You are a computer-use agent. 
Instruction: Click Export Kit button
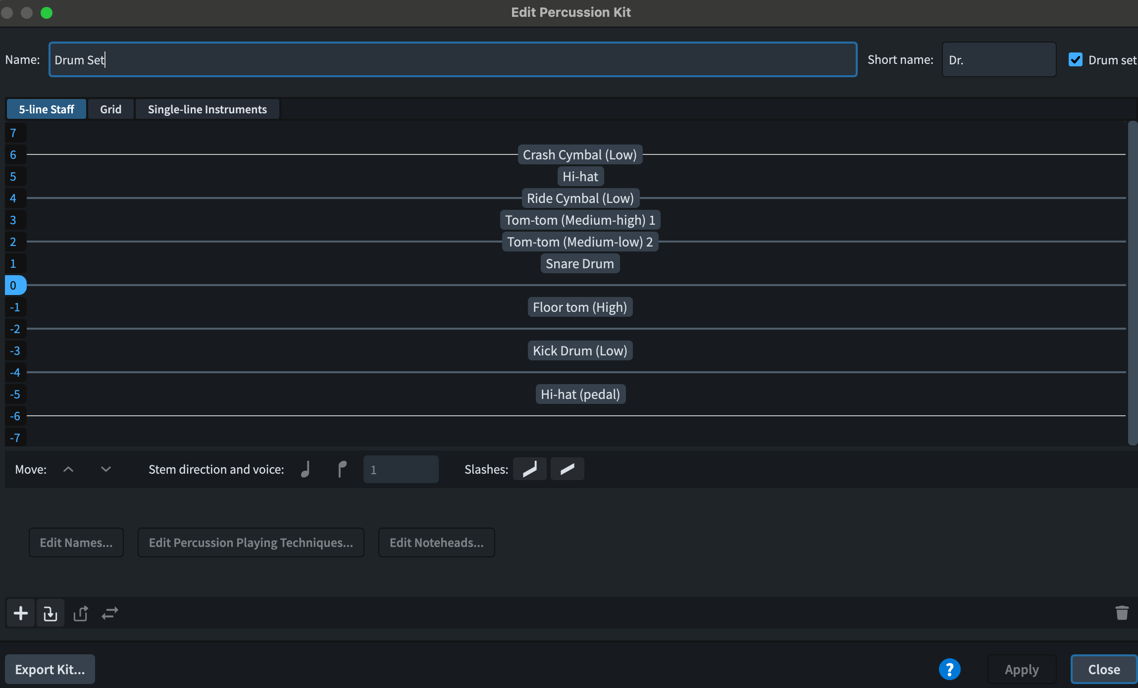coord(50,669)
